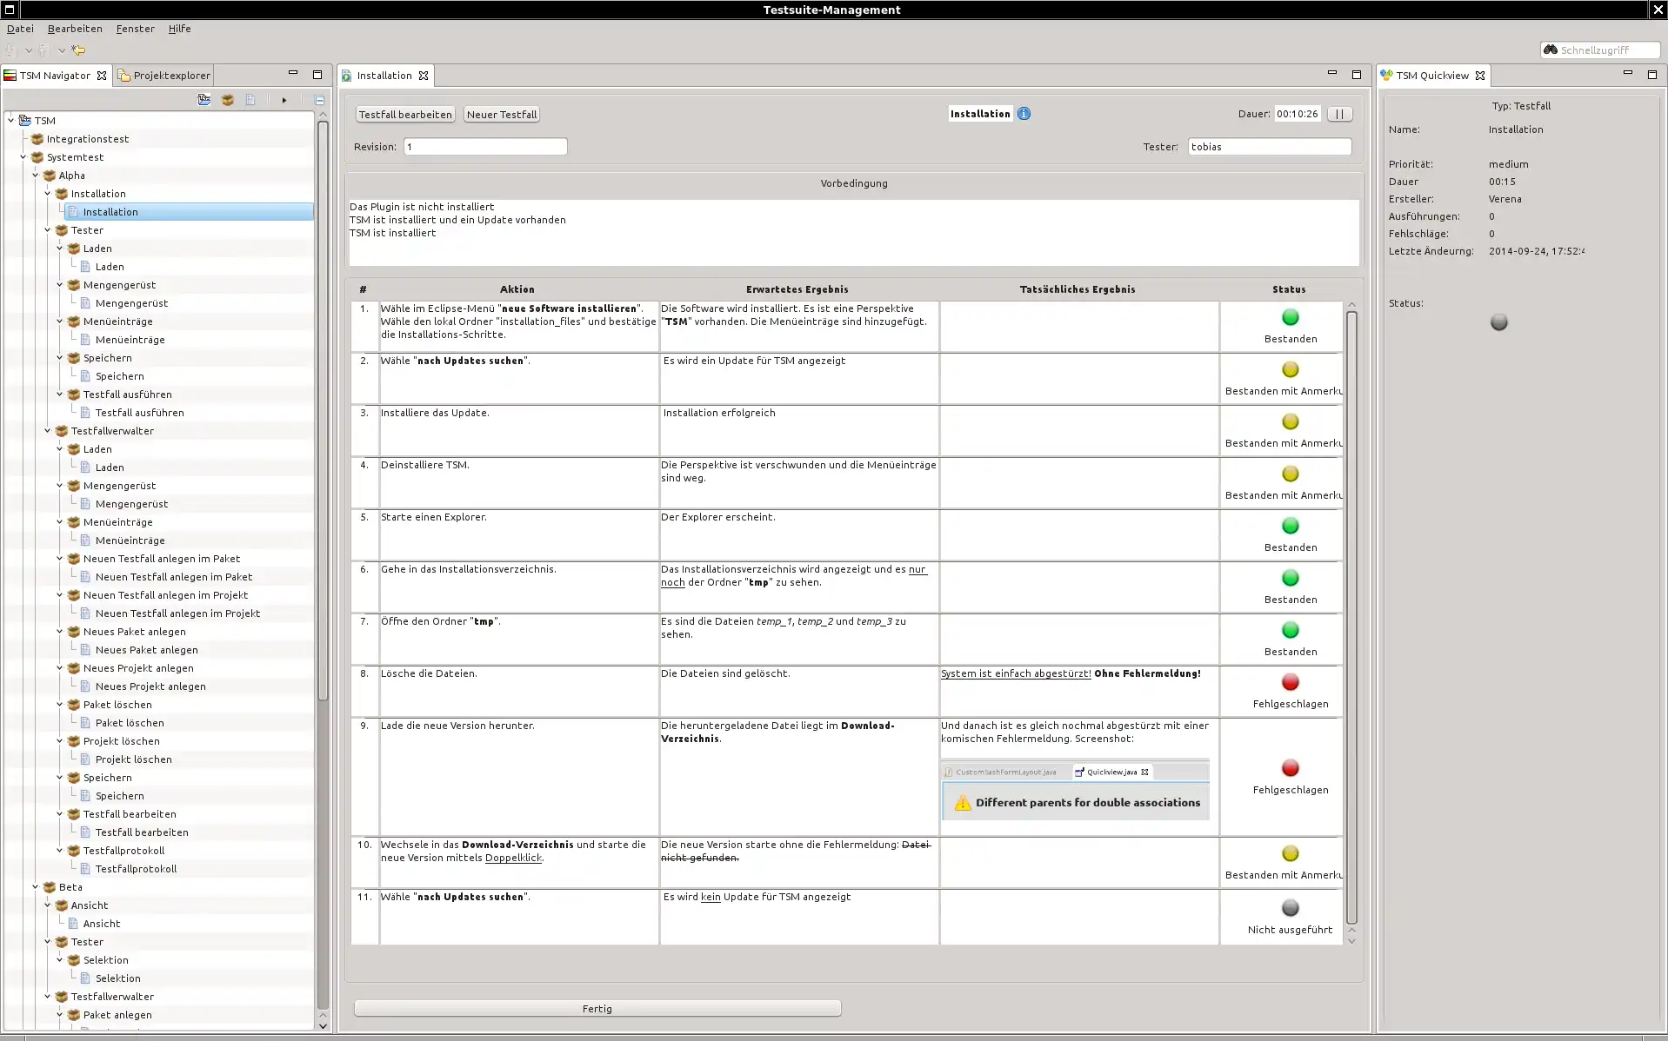
Task: Focus the Schnellzugriff quick access field
Action: point(1600,50)
